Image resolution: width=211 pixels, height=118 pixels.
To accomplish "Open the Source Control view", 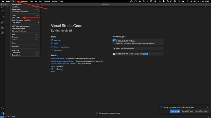I will [3, 17].
